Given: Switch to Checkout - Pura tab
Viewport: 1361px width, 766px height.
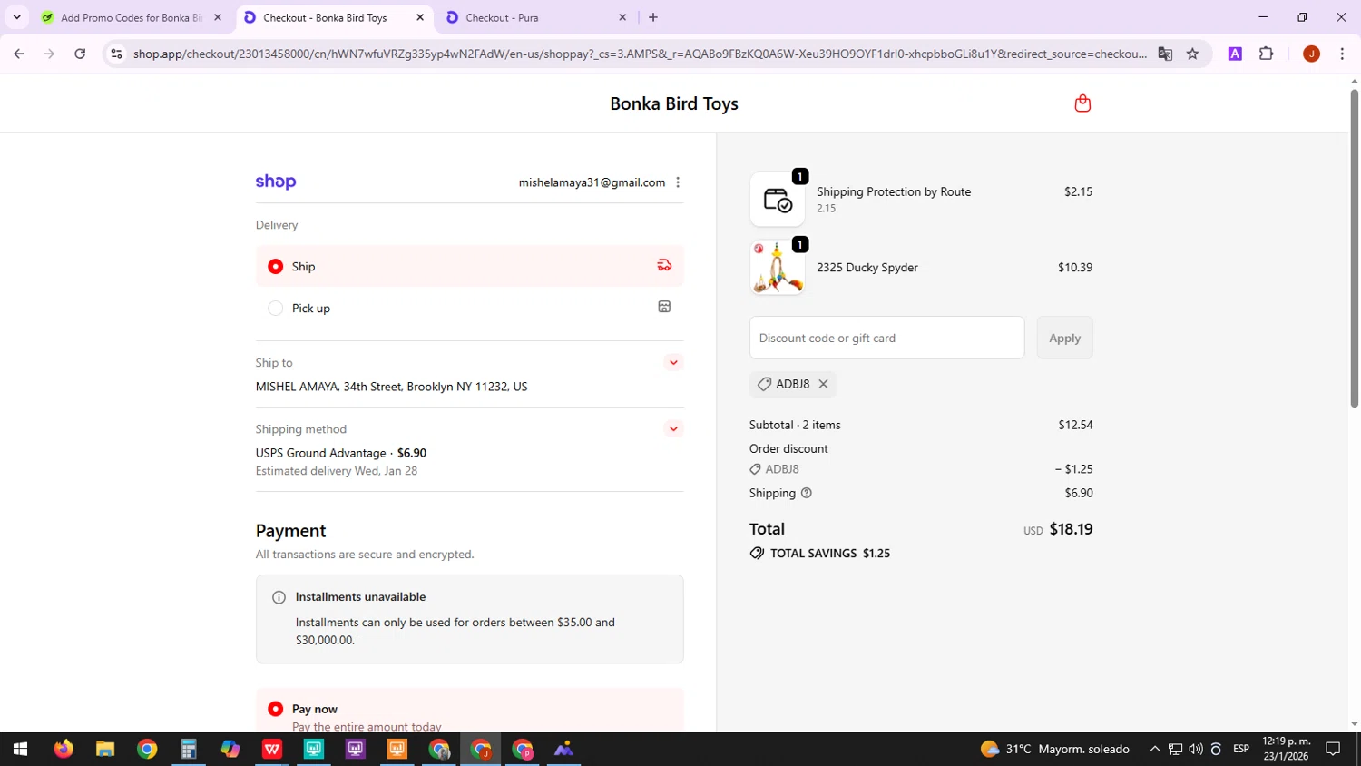Looking at the screenshot, I should pos(536,17).
